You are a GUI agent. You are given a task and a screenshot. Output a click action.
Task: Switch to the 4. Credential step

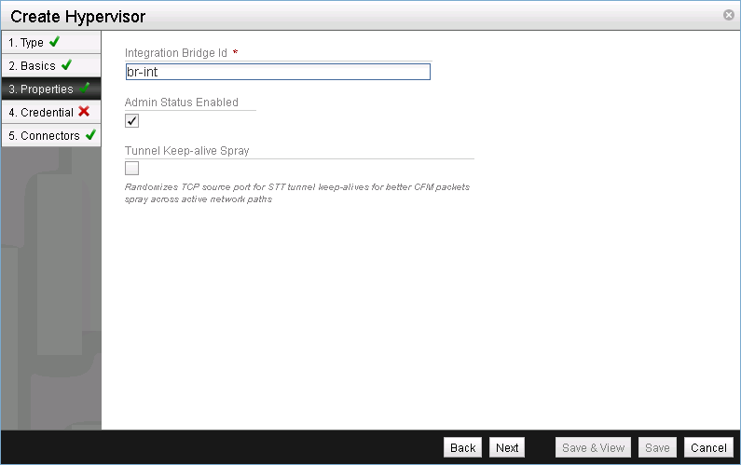click(x=40, y=113)
